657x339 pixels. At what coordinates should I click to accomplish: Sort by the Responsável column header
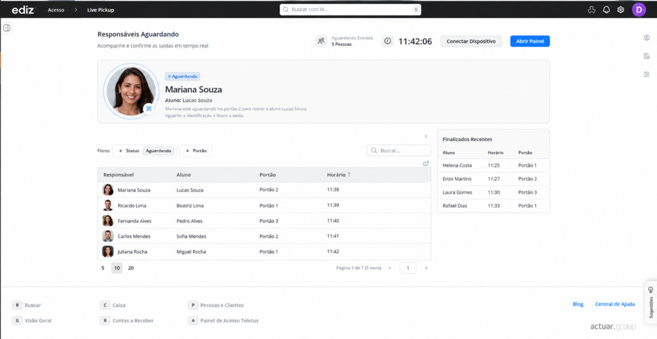[x=119, y=175]
